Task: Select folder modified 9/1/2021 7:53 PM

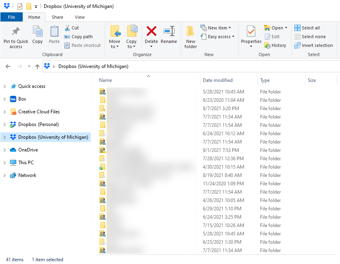Action: [x=216, y=150]
